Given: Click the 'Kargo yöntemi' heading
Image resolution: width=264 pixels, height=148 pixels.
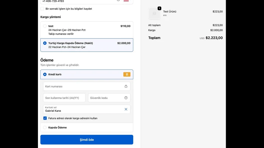Looking at the screenshot, I should [50, 17].
